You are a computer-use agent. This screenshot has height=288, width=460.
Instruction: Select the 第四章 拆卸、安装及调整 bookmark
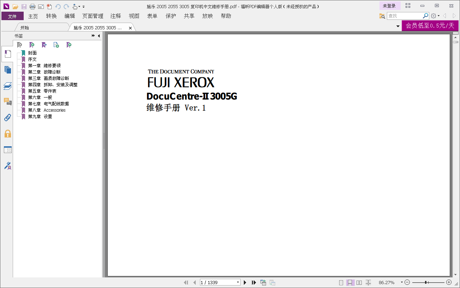[53, 85]
